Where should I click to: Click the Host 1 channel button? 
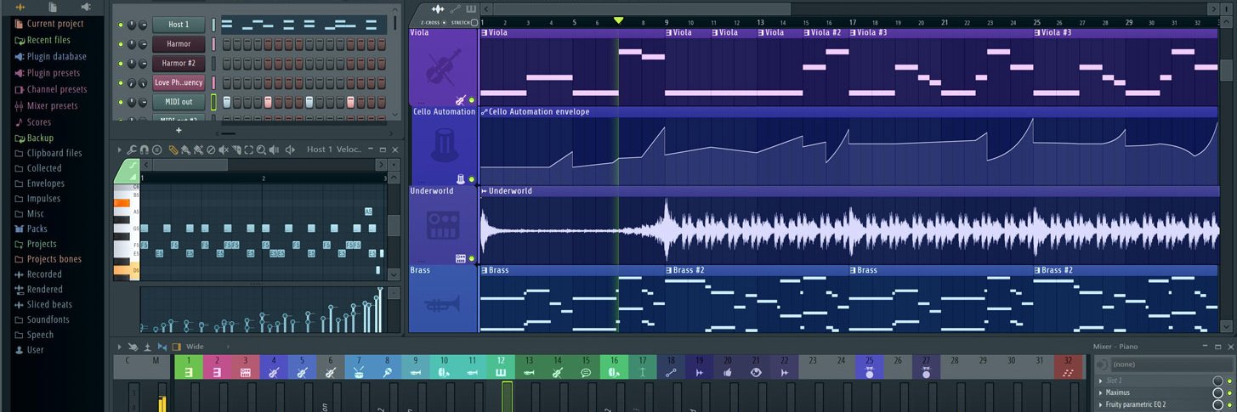tap(179, 25)
